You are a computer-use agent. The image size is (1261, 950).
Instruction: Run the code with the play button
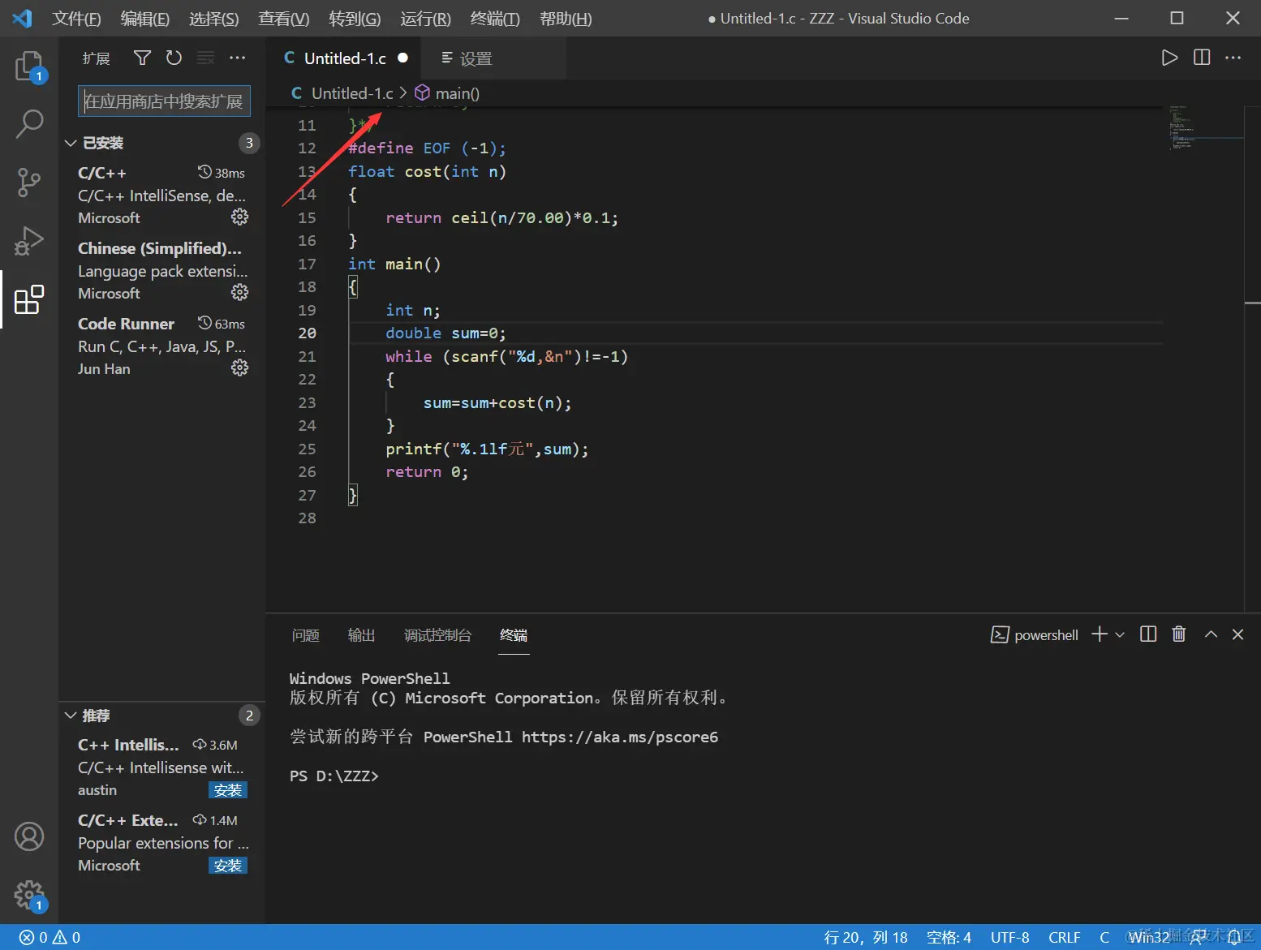click(1169, 58)
